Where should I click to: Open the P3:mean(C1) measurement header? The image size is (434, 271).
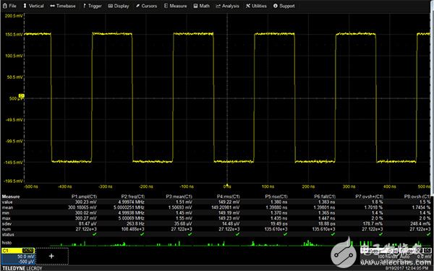pyautogui.click(x=179, y=197)
